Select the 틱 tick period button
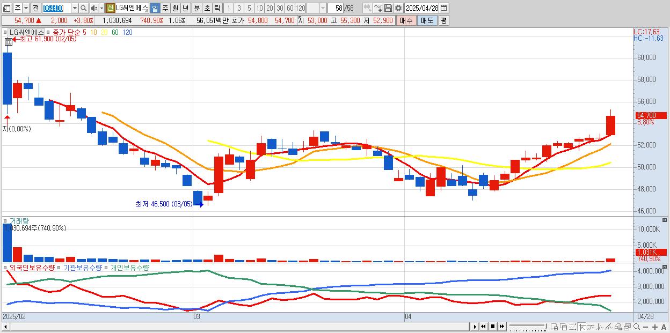Viewport: 670px width, 333px height. tap(217, 8)
